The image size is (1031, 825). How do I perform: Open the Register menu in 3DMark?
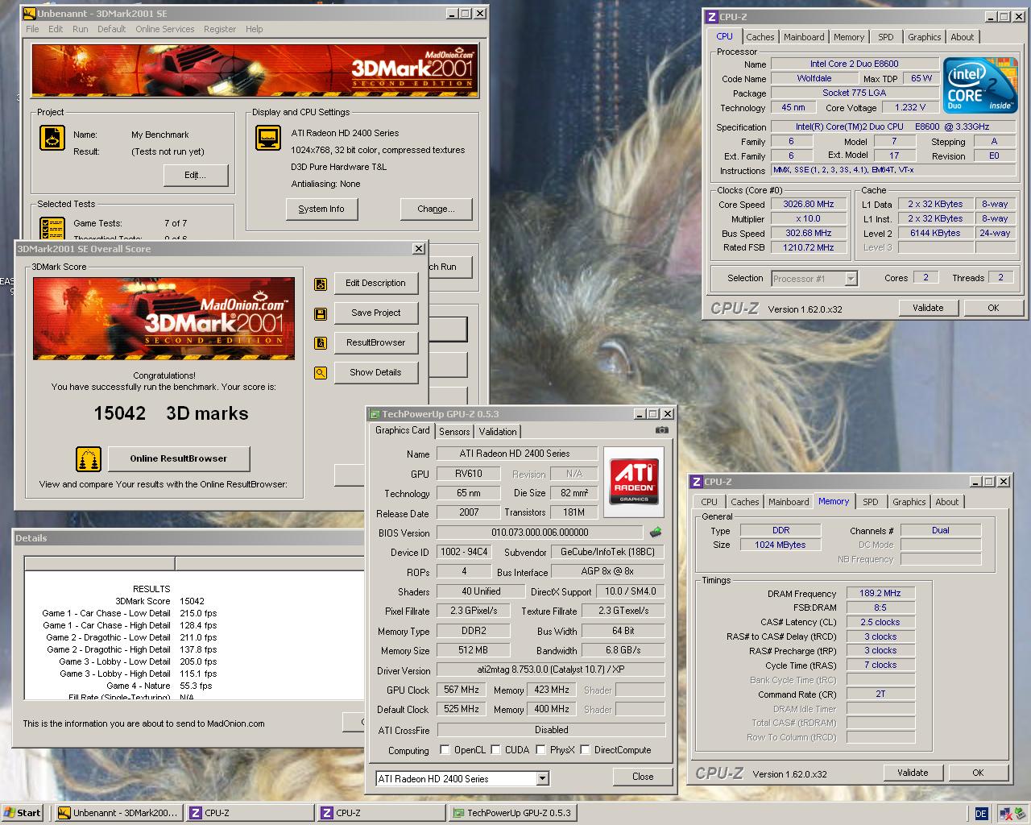click(220, 29)
